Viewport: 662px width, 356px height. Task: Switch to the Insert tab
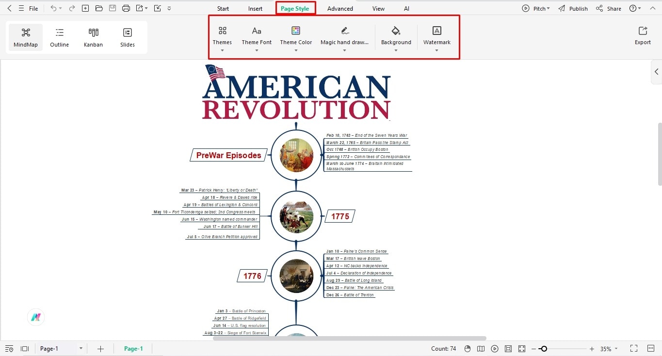[x=255, y=9]
